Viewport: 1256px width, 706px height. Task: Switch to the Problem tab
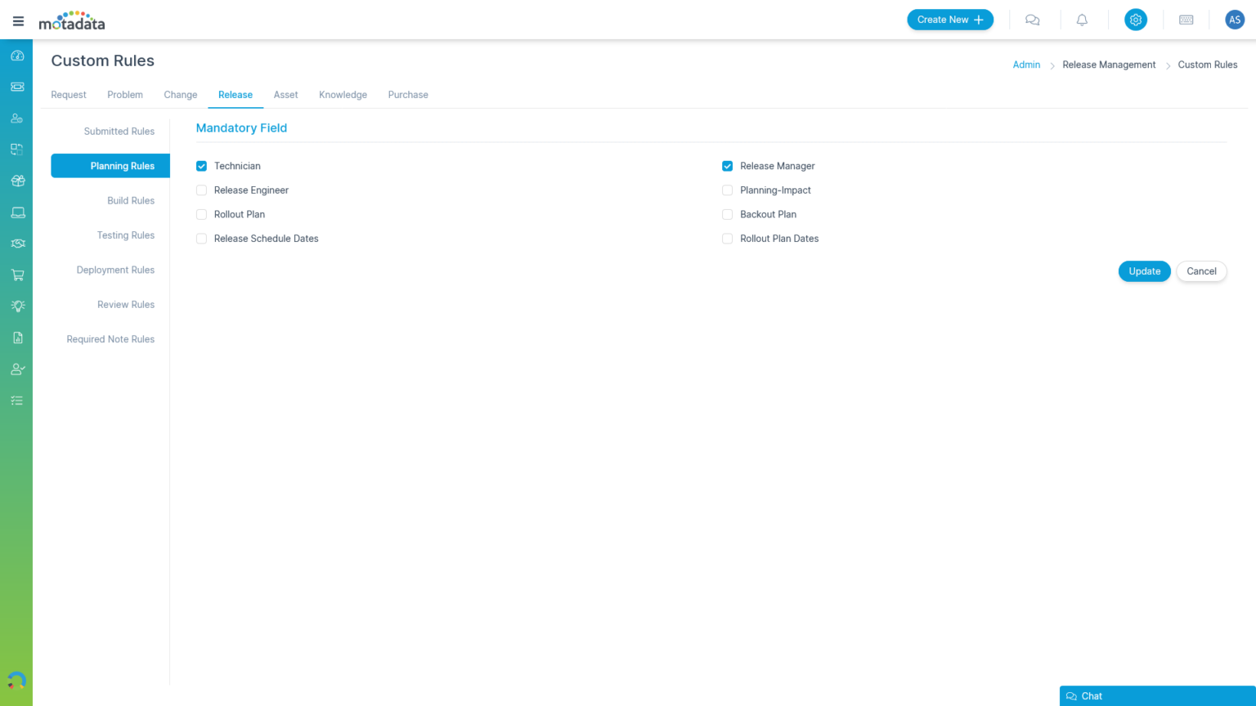pos(124,95)
